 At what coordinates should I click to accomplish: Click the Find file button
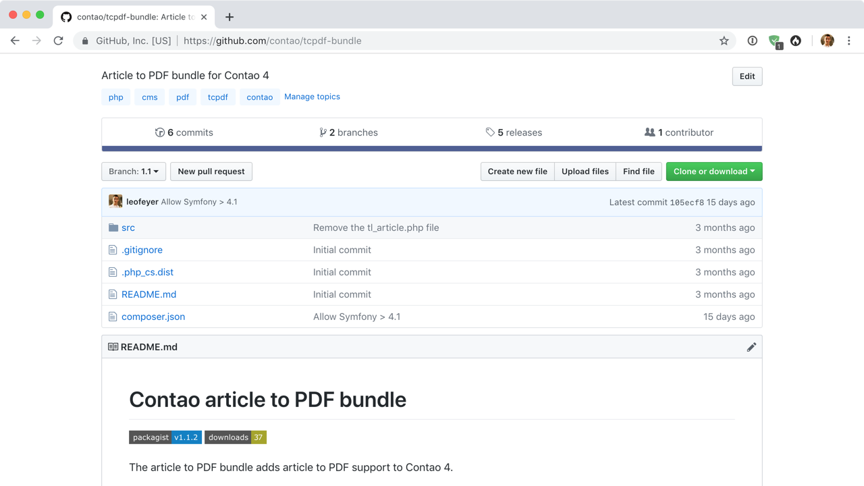click(x=639, y=171)
